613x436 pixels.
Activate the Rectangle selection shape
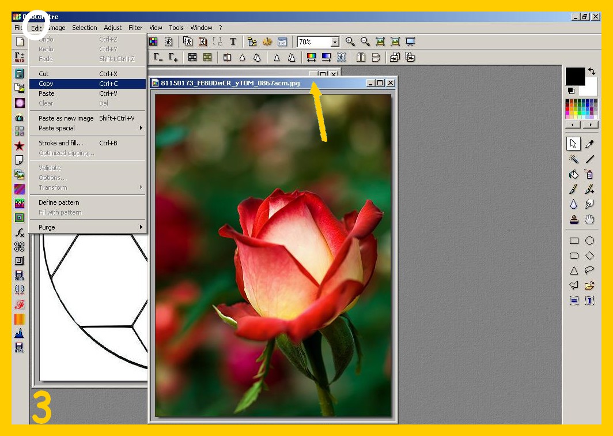(x=574, y=240)
